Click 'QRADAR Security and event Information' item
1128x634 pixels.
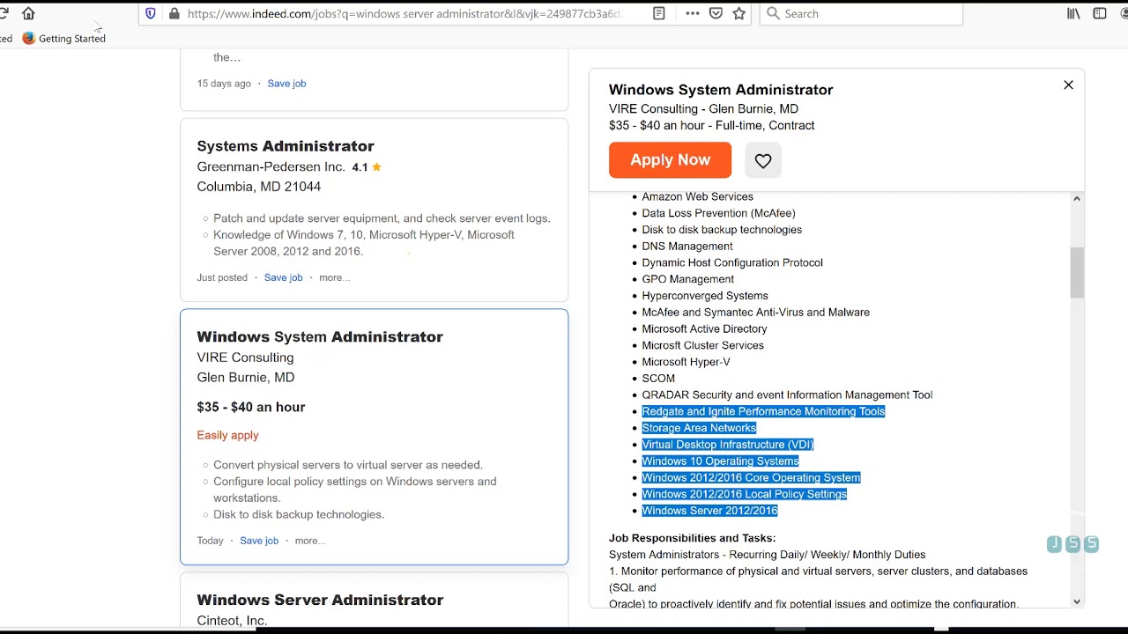tap(787, 394)
